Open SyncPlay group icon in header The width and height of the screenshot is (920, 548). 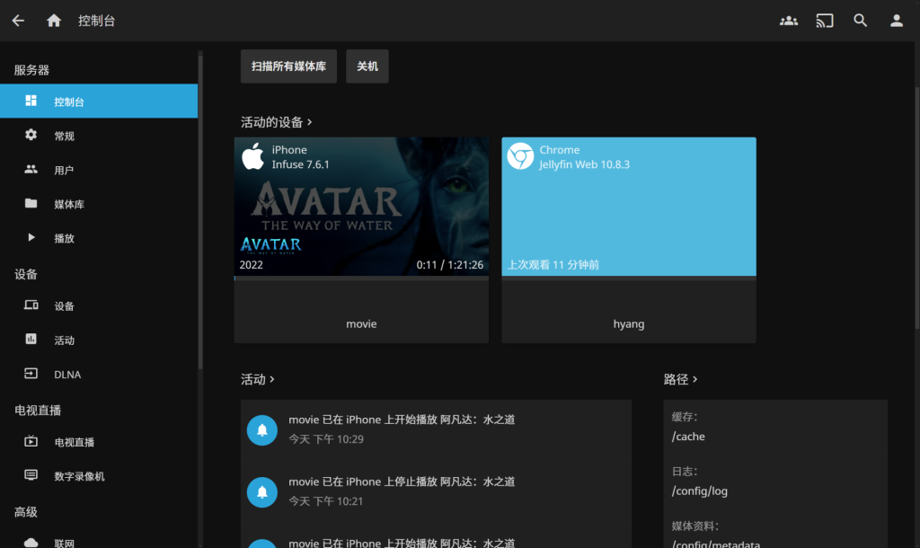click(x=789, y=21)
